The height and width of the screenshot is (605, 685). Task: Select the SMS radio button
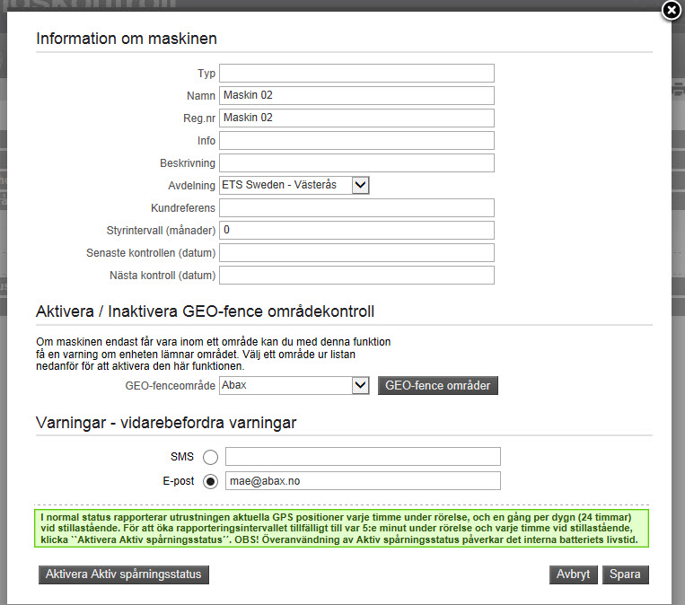tap(211, 457)
